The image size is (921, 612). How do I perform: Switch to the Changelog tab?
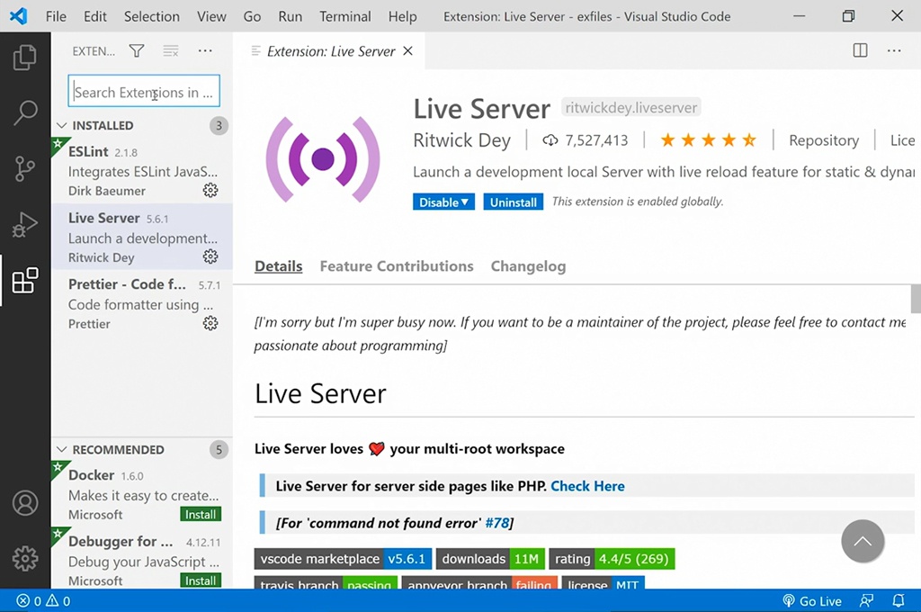pos(528,266)
